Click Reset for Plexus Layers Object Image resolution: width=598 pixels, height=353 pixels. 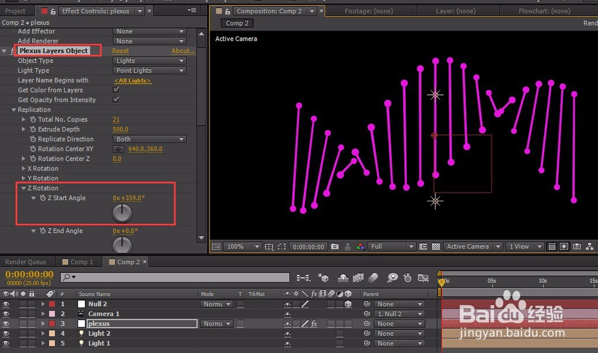[x=121, y=51]
